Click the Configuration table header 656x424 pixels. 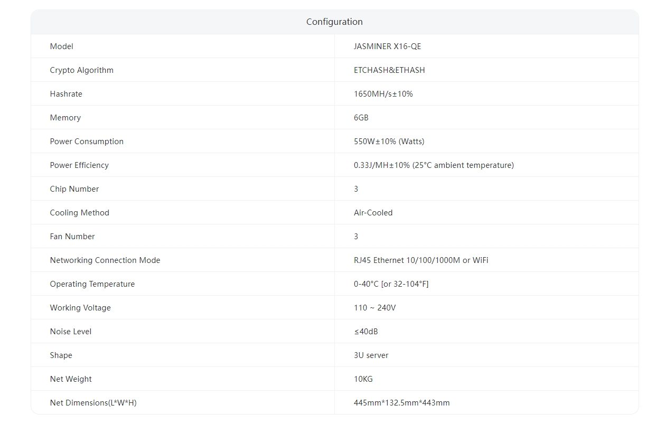(x=334, y=22)
